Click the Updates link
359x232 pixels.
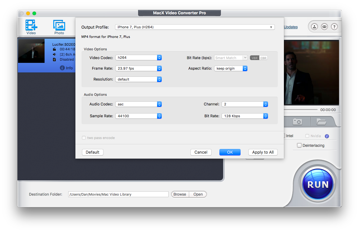coord(291,27)
